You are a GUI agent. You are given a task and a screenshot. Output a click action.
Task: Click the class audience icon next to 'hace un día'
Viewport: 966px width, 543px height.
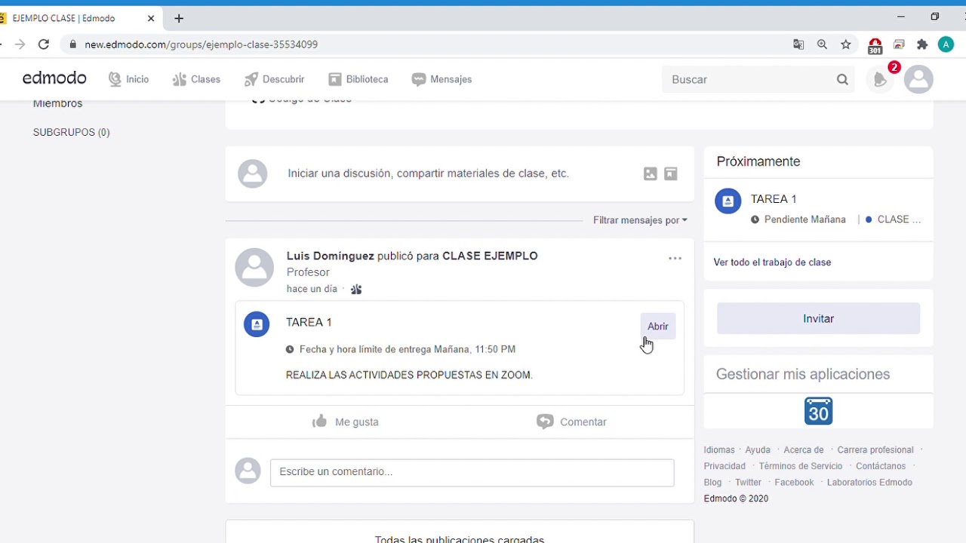[356, 289]
